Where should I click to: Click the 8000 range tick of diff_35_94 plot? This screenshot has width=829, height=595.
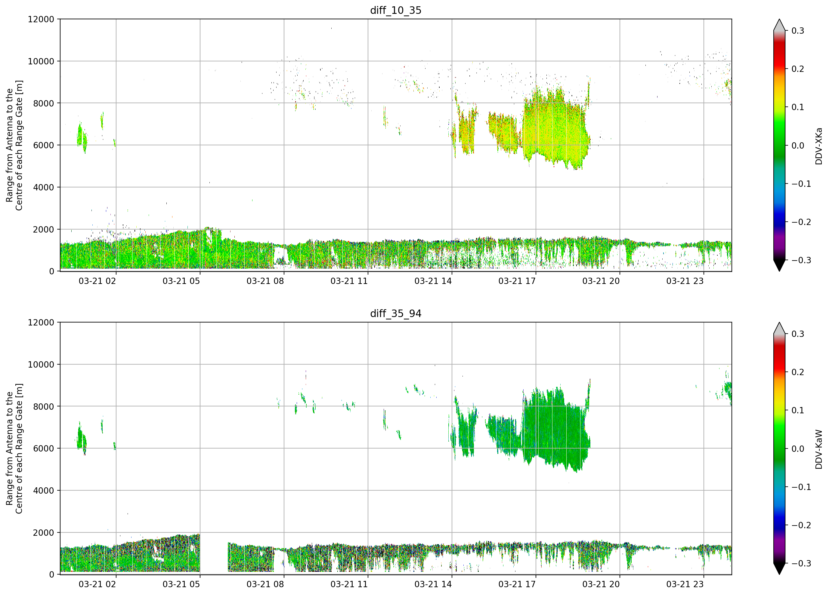point(44,406)
